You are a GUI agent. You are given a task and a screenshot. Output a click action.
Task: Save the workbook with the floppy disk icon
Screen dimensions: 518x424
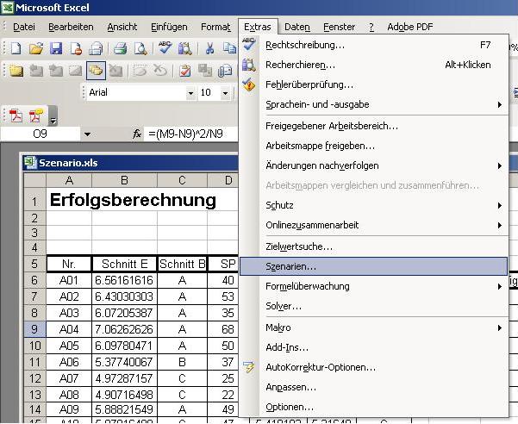(55, 48)
